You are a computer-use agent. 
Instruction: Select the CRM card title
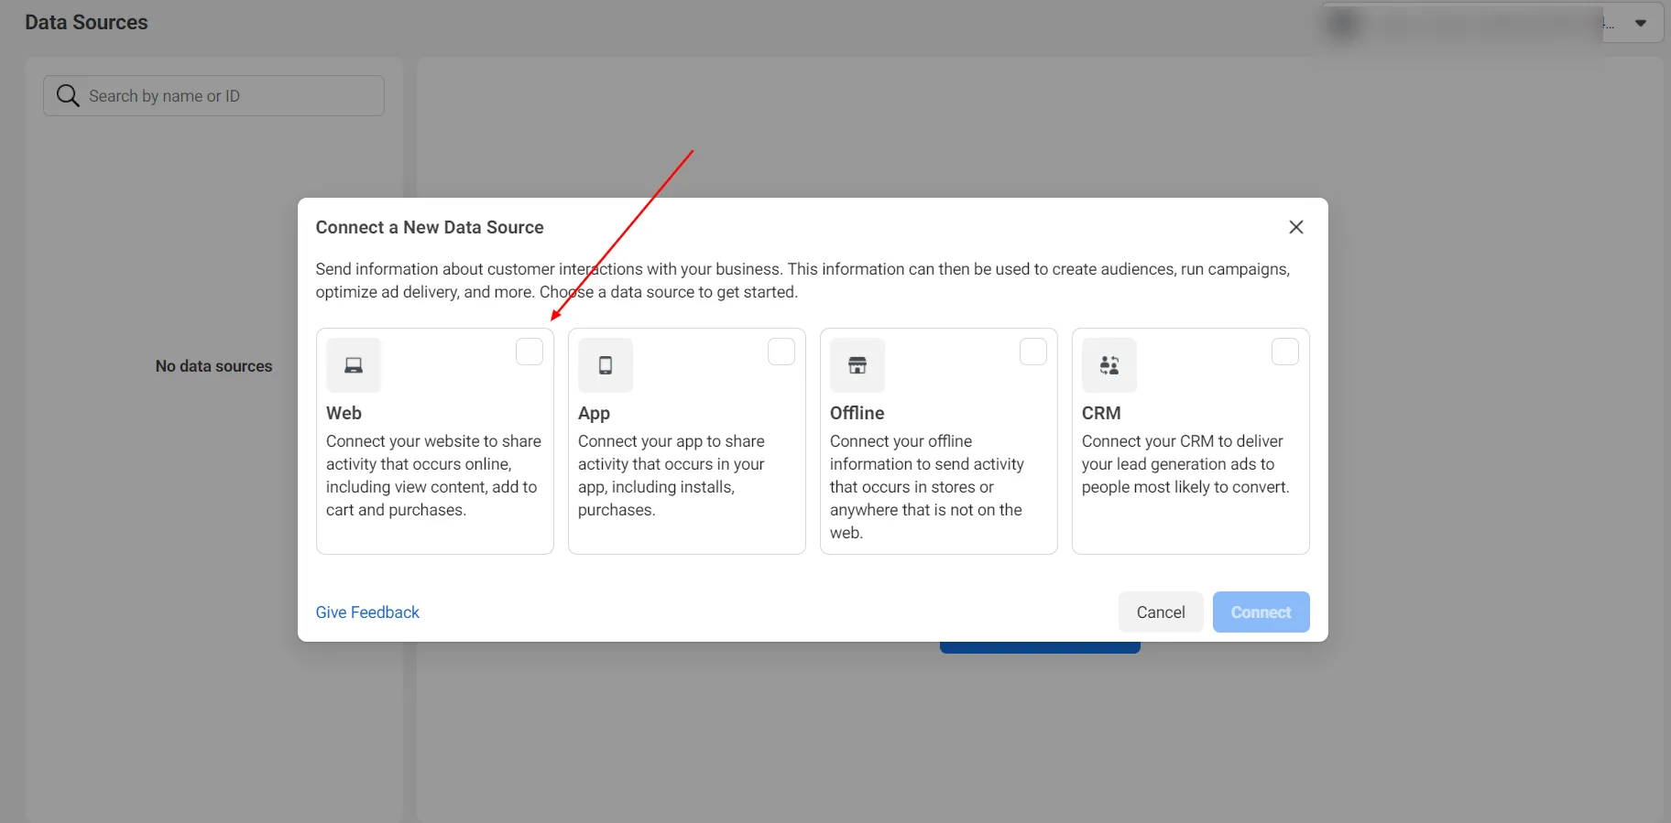click(x=1101, y=413)
